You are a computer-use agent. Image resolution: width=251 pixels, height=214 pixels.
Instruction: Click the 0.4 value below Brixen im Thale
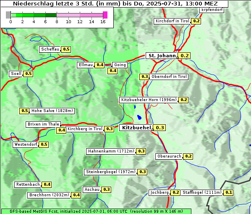click(x=61, y=130)
